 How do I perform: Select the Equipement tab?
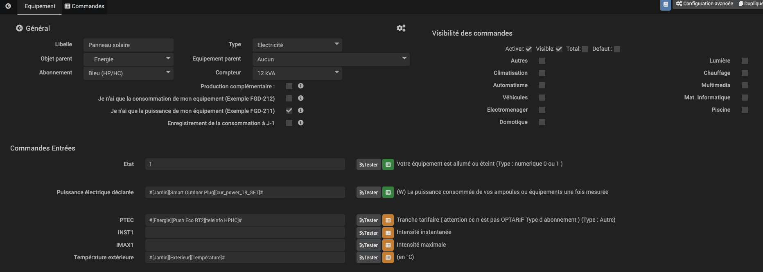(x=40, y=7)
